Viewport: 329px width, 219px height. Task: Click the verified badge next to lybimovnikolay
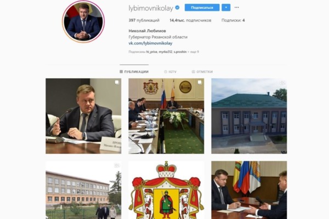tap(177, 8)
